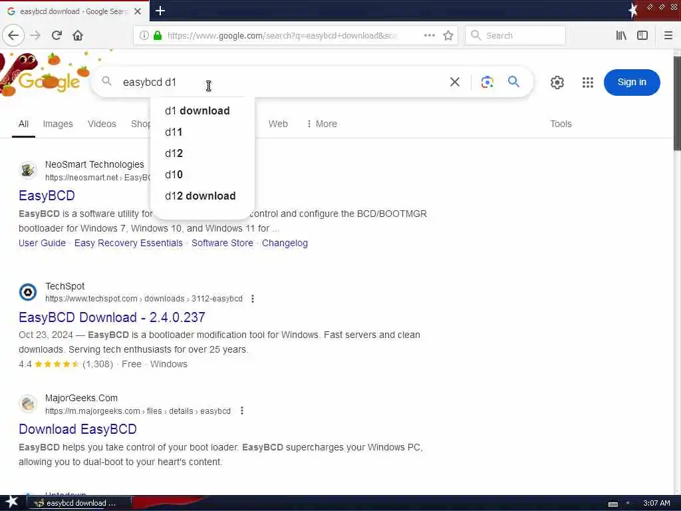The height and width of the screenshot is (511, 681).
Task: Open the Google apps grid
Action: pos(588,82)
